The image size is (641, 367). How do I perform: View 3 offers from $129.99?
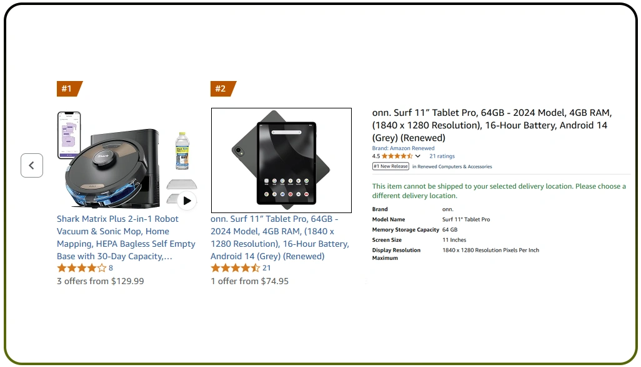100,281
